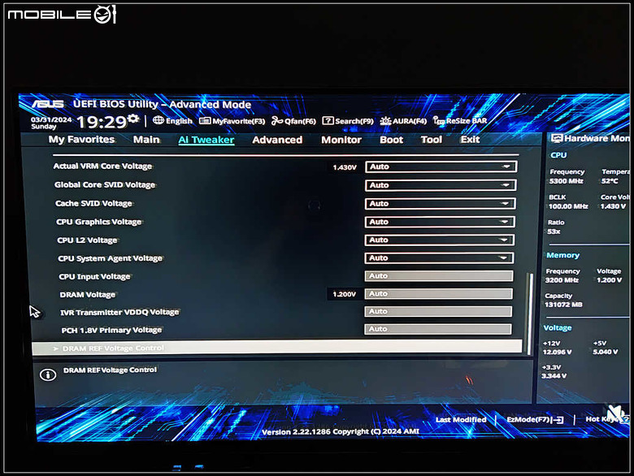634x476 pixels.
Task: Open Qfan(F6) fan control
Action: pos(293,121)
